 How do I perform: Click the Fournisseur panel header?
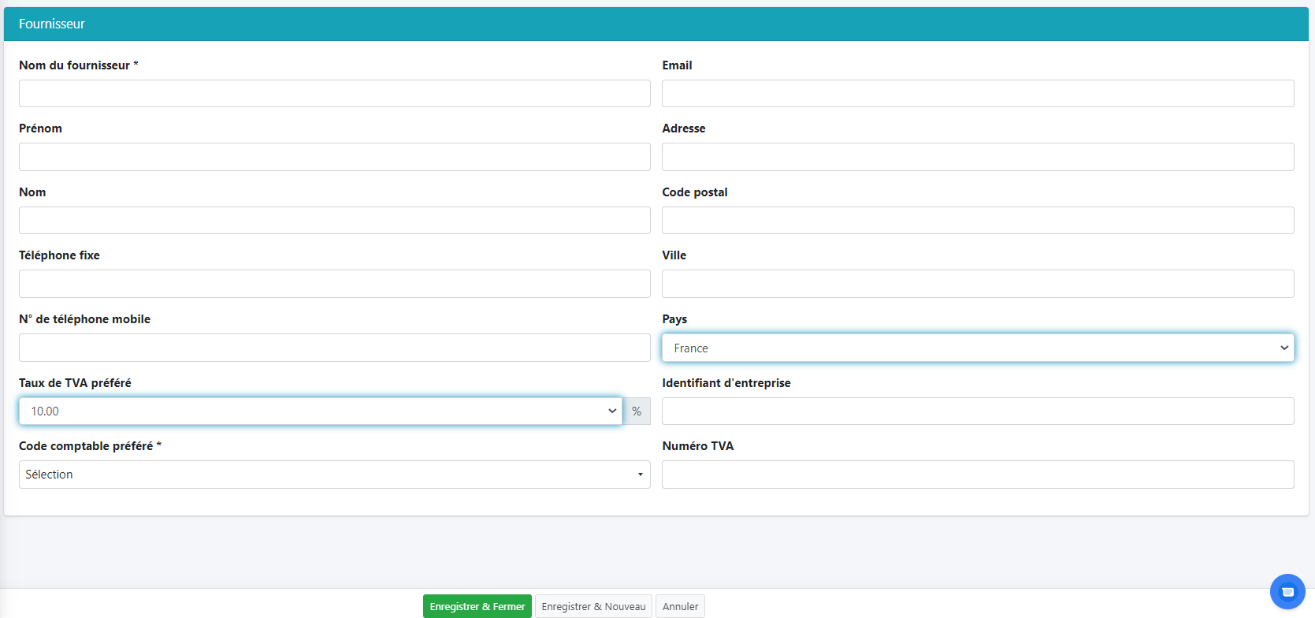tap(656, 24)
